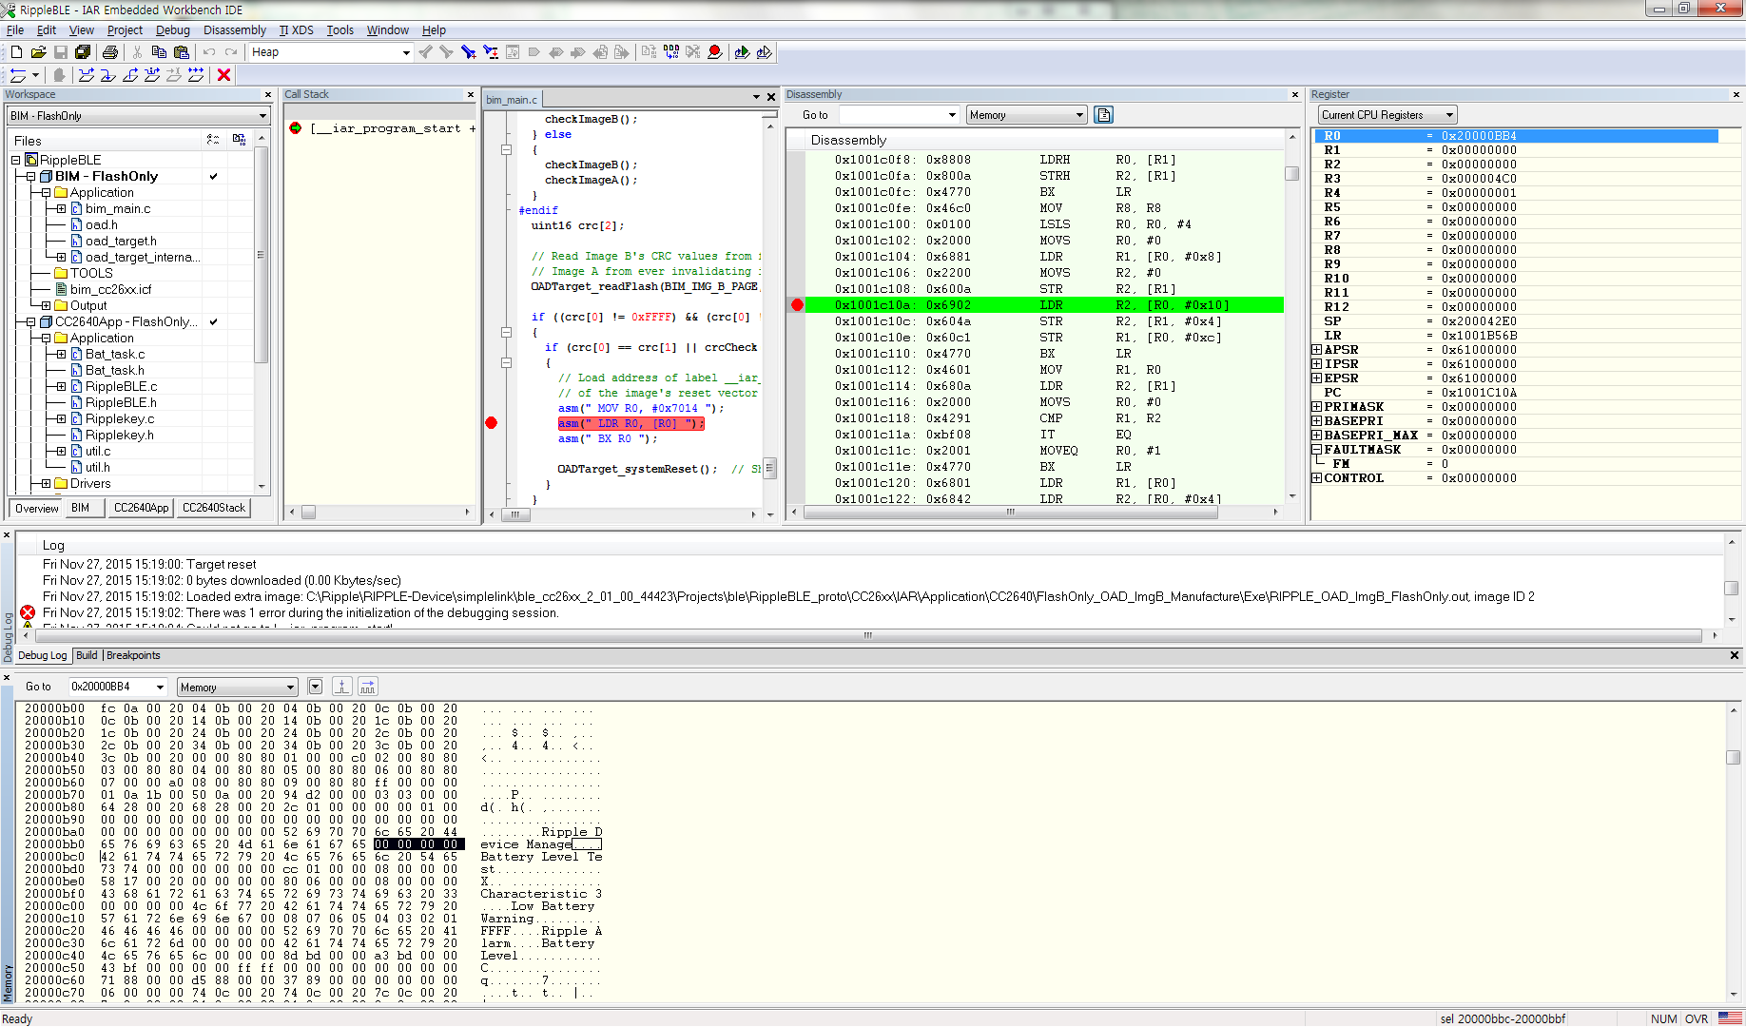The image size is (1746, 1027).
Task: Click the Go debug toolbar icon
Action: point(196,75)
